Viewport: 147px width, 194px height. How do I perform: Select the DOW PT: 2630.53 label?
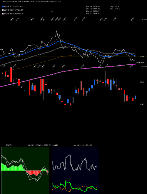point(13,14)
